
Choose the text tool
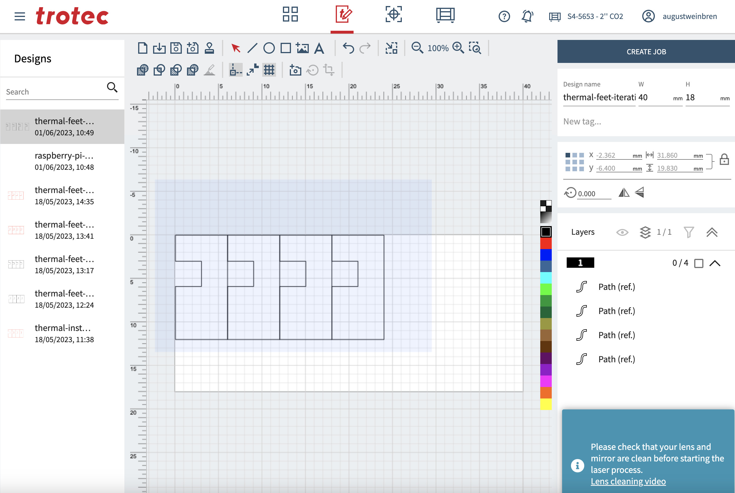point(319,48)
